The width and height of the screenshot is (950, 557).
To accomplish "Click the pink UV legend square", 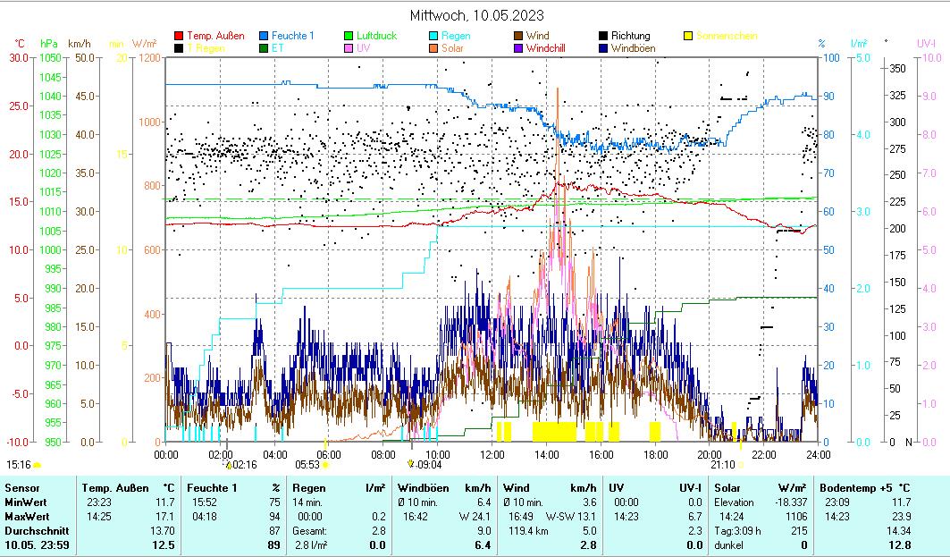I will click(349, 48).
